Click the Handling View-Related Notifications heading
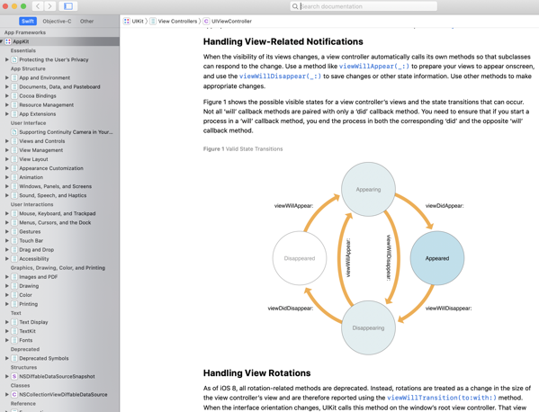This screenshot has width=539, height=412. [x=283, y=41]
